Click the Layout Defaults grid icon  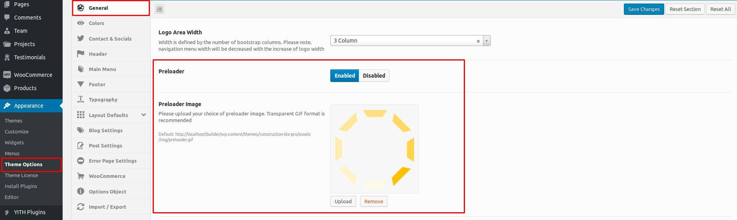81,115
